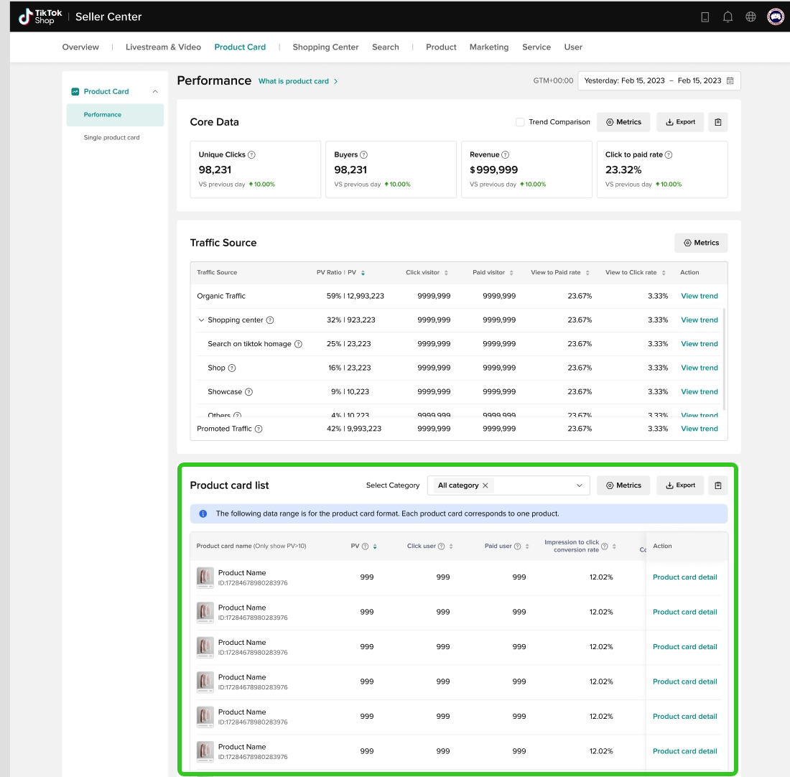Go to the Livestream & Video tab
The image size is (790, 777).
point(163,47)
